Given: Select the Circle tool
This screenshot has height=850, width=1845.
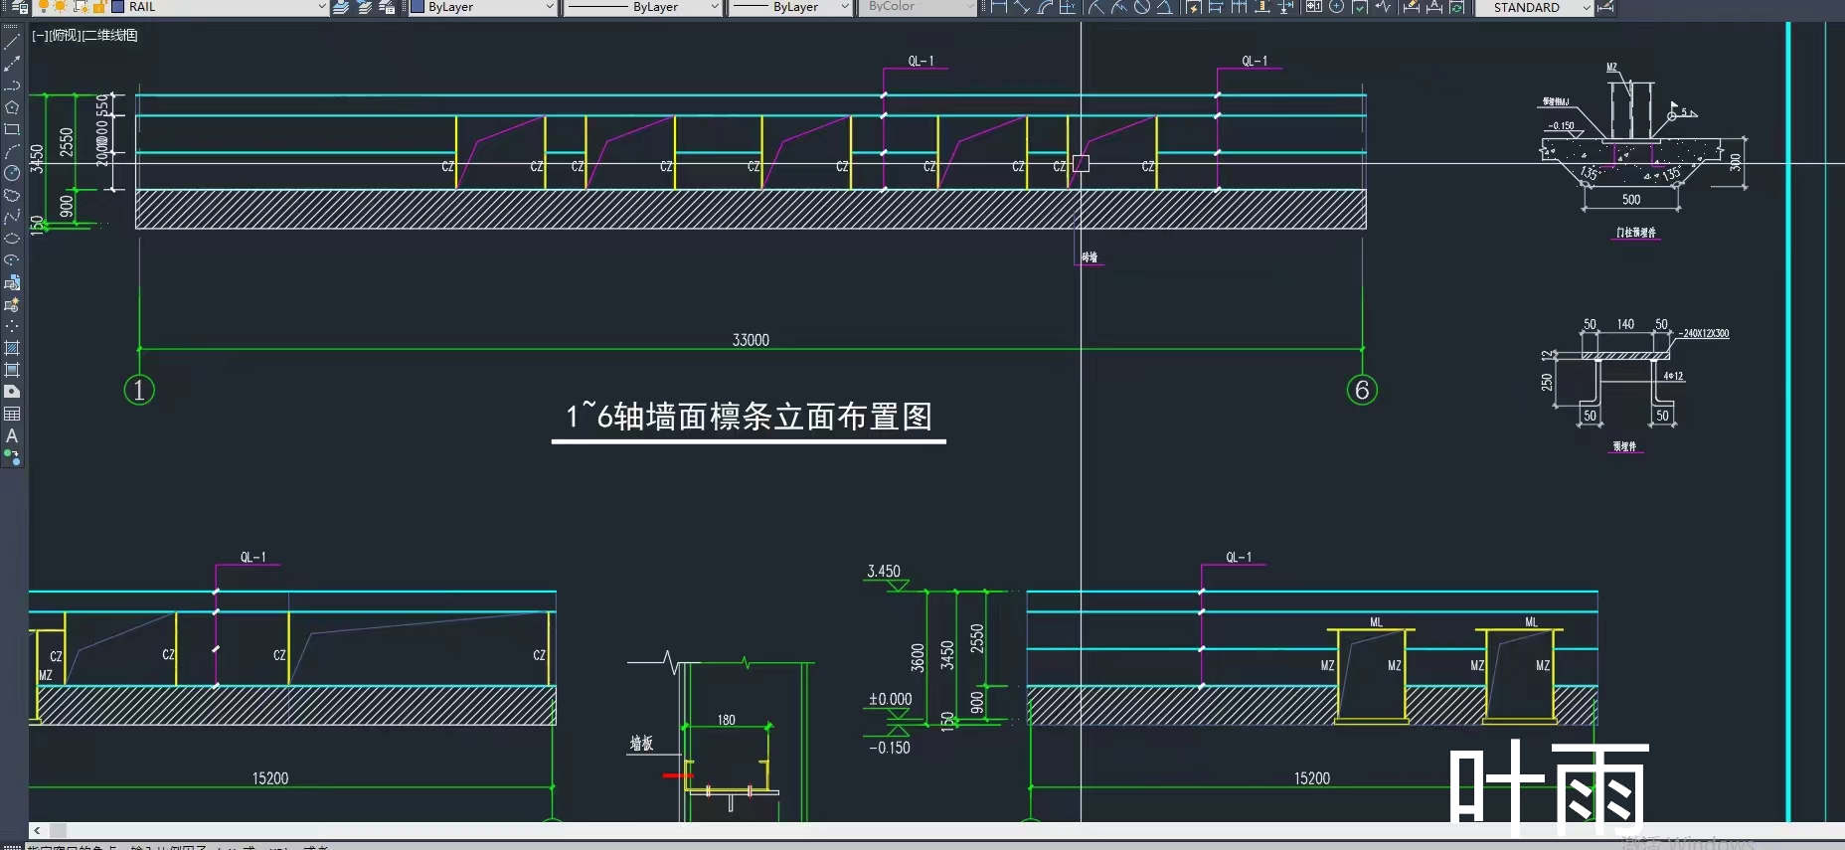Looking at the screenshot, I should (x=12, y=173).
